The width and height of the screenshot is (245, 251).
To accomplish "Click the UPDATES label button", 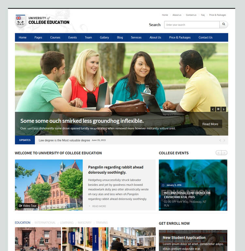I will click(x=25, y=140).
